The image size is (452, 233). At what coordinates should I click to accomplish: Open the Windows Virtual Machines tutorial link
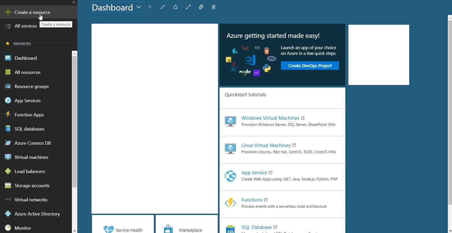click(x=270, y=118)
